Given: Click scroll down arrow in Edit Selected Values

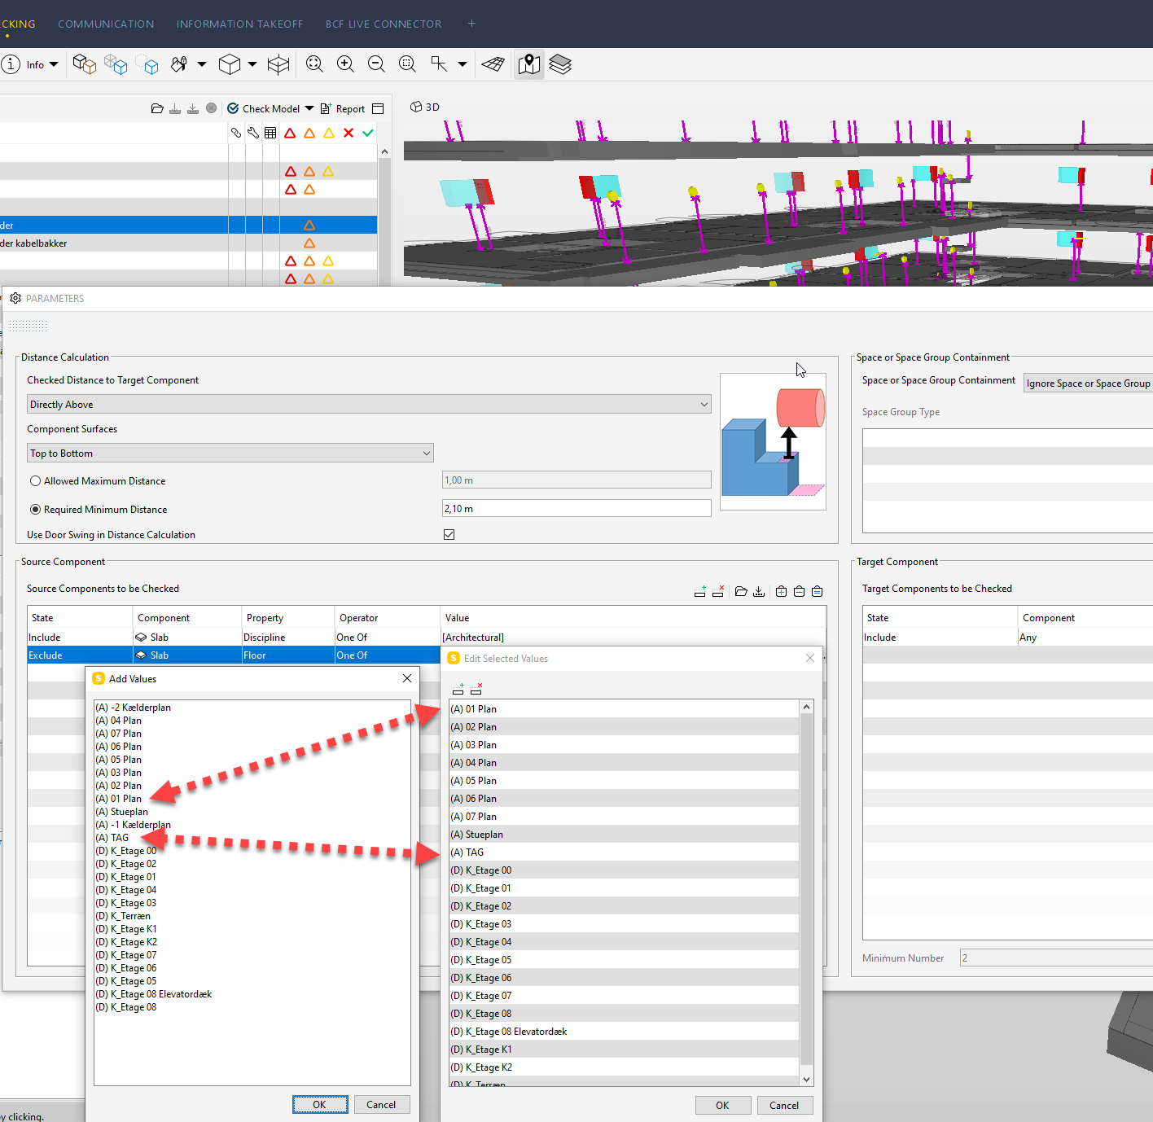Looking at the screenshot, I should (x=807, y=1080).
